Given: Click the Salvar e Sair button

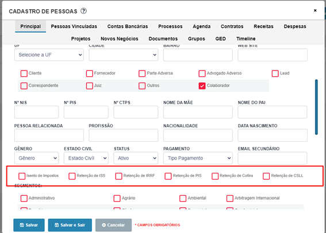Looking at the screenshot, I should click(70, 225).
